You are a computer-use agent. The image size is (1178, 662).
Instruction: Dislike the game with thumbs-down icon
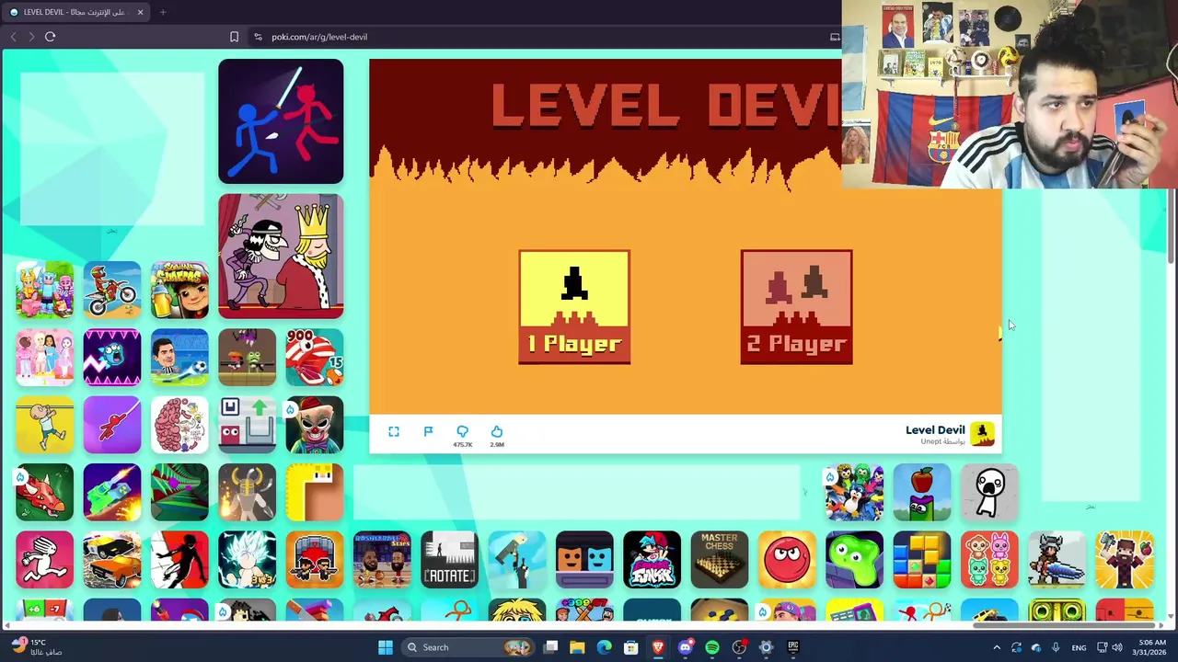point(462,432)
